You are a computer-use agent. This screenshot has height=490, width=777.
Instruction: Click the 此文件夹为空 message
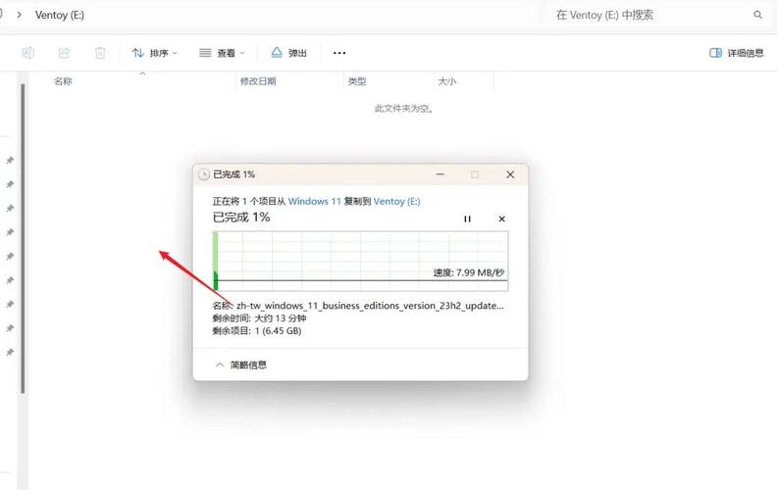coord(404,109)
